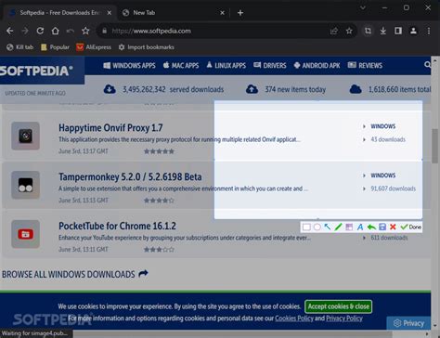Open the Kill tab bookmark

pyautogui.click(x=19, y=47)
